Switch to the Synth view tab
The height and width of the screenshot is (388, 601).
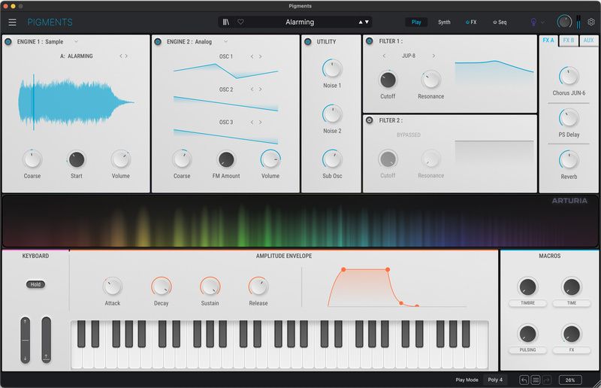[x=444, y=23]
